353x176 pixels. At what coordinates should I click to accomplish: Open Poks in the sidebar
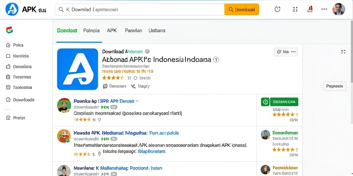click(x=18, y=45)
